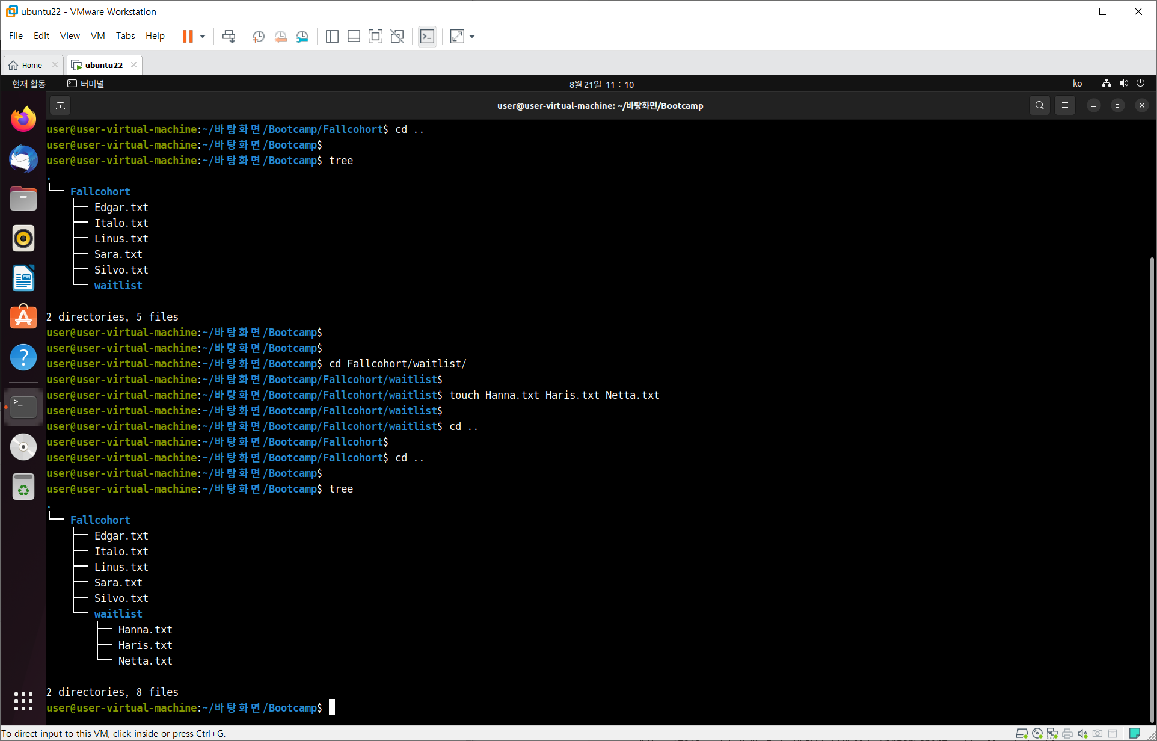Open the snapshot manager icon
The height and width of the screenshot is (741, 1157).
tap(302, 37)
